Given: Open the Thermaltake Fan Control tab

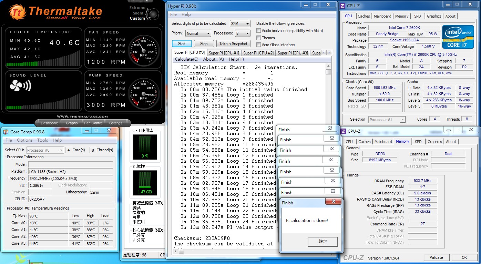Looking at the screenshot, I should pos(94,123).
